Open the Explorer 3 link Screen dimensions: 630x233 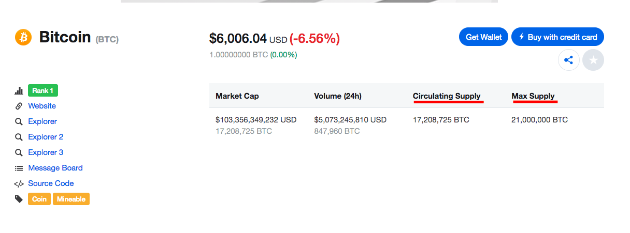tap(46, 152)
